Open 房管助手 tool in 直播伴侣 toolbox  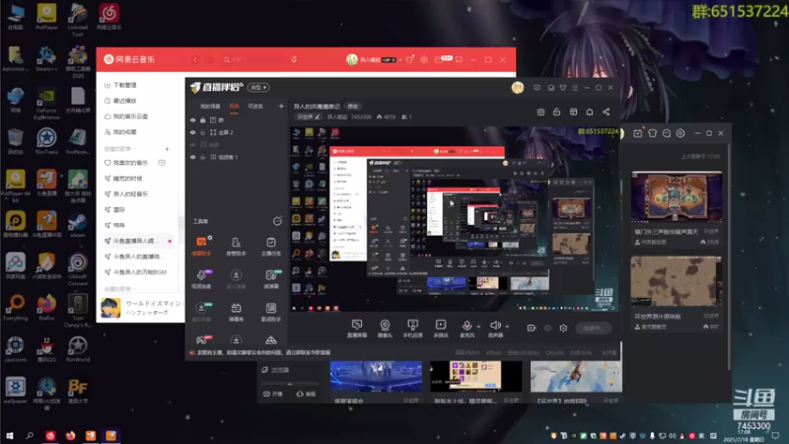tap(236, 246)
